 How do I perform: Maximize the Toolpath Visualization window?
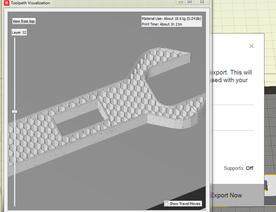click(190, 2)
